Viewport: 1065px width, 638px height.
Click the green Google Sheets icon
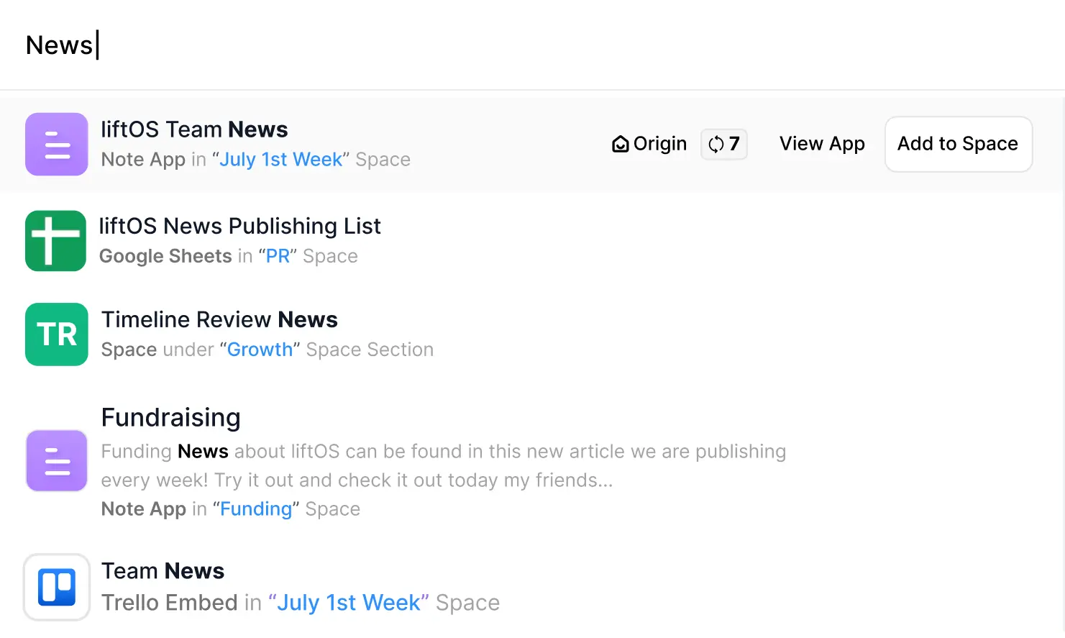(56, 241)
